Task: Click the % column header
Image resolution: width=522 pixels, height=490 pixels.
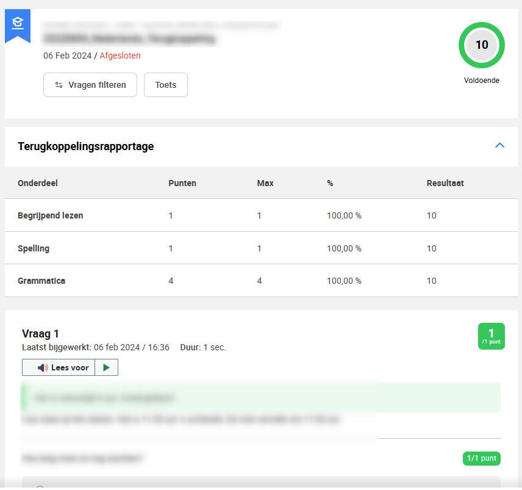Action: click(330, 183)
